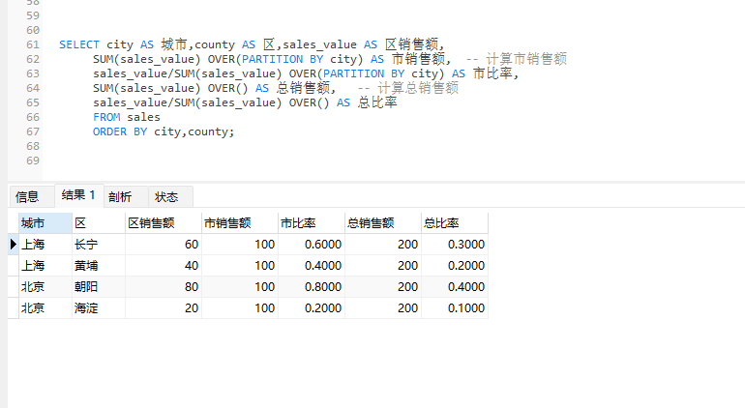Click the 区销售额 column header
The image size is (745, 408).
pyautogui.click(x=164, y=223)
